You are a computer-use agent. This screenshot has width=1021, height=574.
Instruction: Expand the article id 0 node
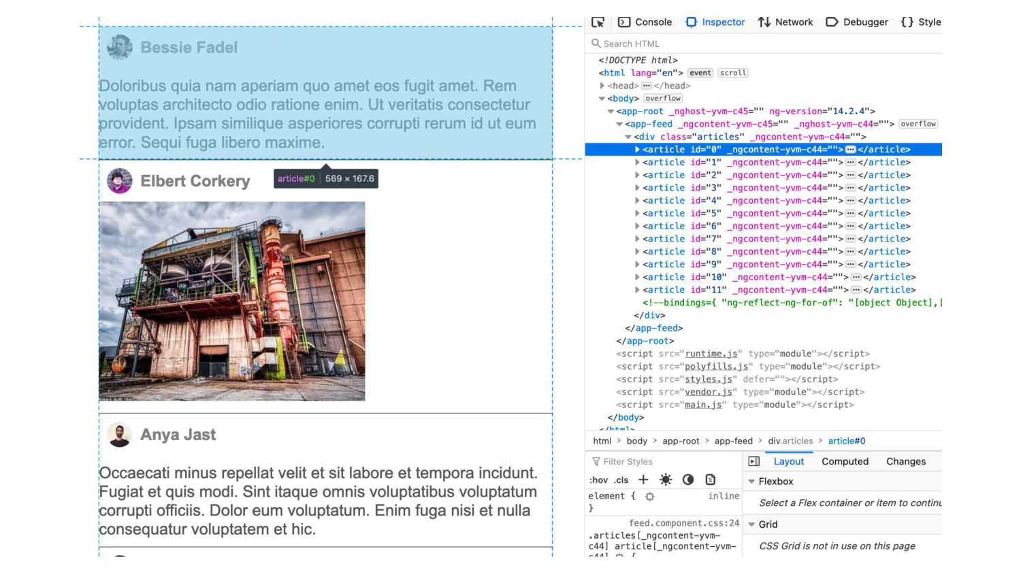coord(638,150)
